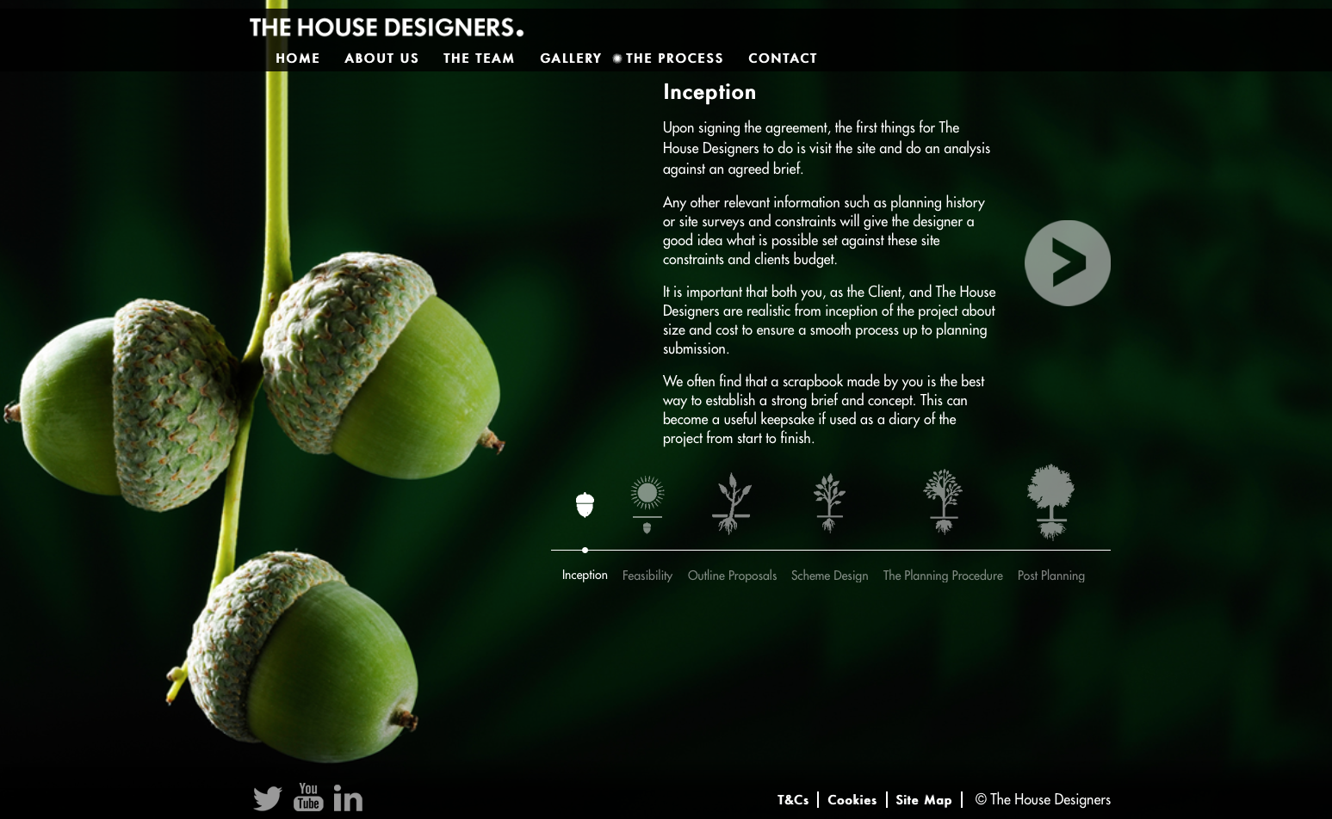Click the next arrow circle button
This screenshot has height=819, width=1332.
pos(1068,263)
